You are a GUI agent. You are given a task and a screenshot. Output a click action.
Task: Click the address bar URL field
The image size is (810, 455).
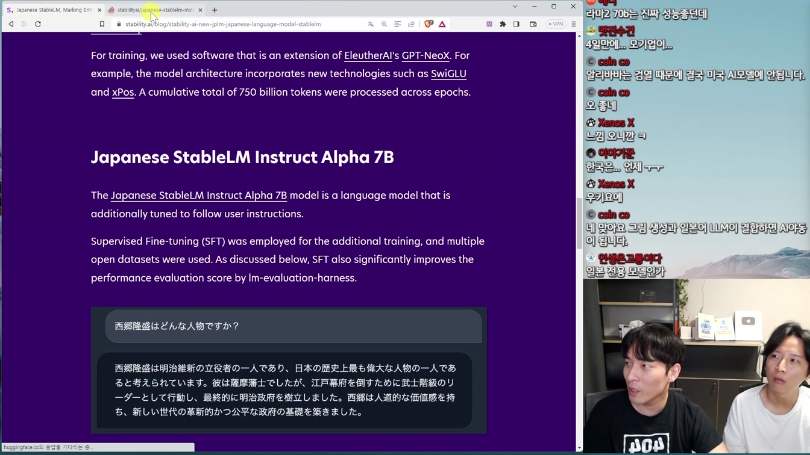coord(241,24)
